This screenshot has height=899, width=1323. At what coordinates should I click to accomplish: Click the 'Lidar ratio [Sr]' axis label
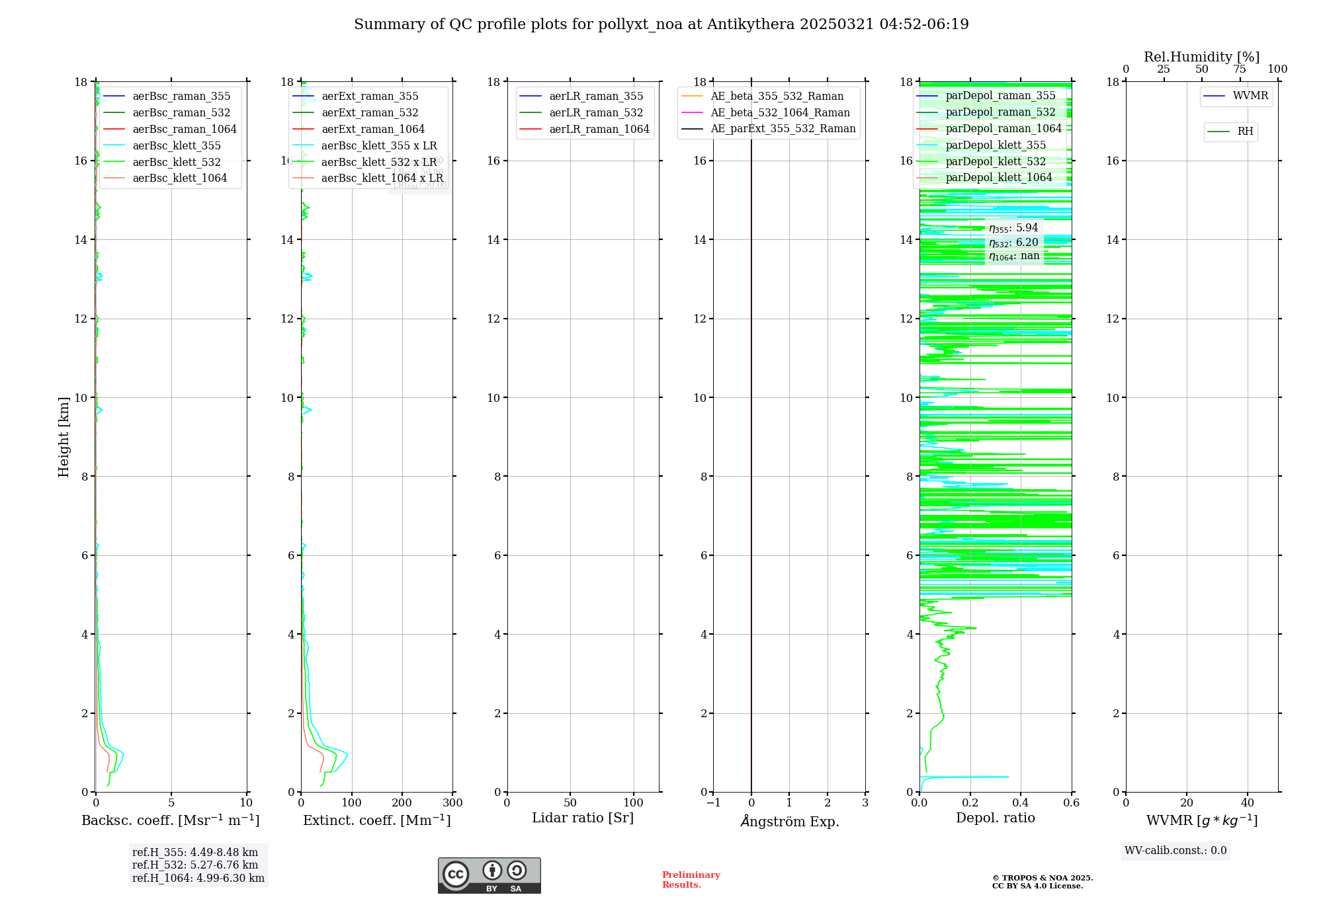583,818
